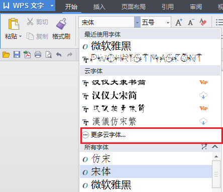Save document with the floppy icon
223x192 pixels.
point(17,55)
